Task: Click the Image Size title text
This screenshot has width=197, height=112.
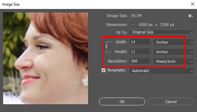Action: pos(11,4)
